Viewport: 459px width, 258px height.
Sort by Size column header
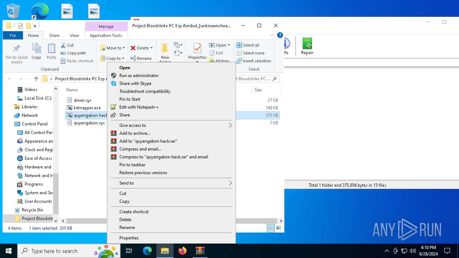pos(258,90)
